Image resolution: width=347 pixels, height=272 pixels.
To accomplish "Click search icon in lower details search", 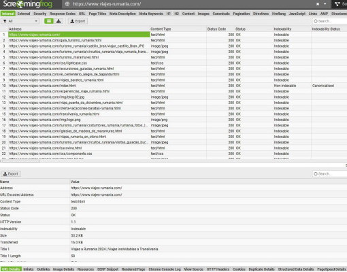I will click(x=316, y=174).
